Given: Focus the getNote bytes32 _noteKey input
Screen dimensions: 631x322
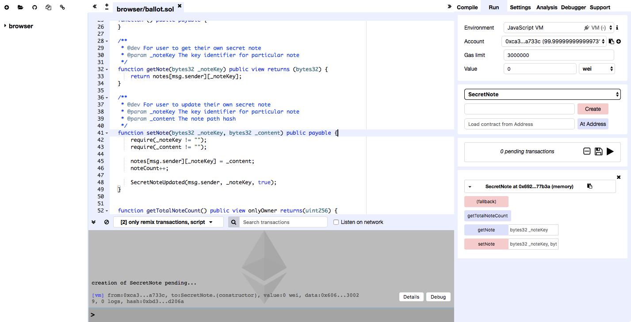Looking at the screenshot, I should (x=533, y=230).
